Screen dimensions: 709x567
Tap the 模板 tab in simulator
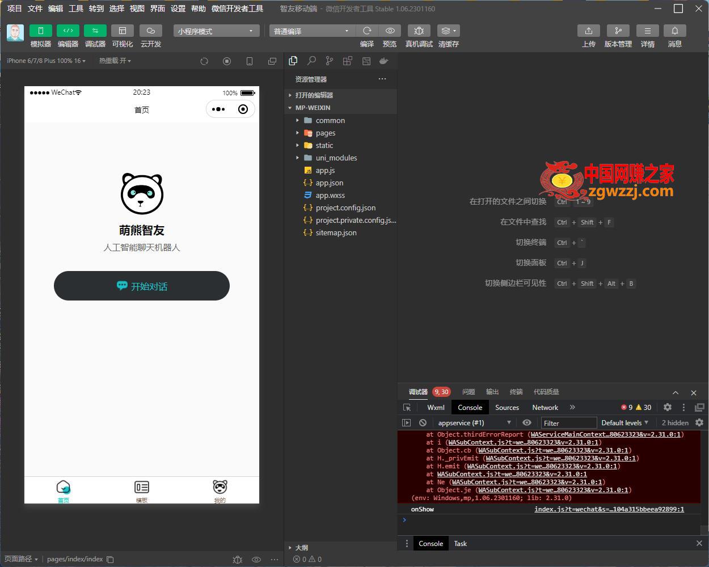tap(142, 491)
